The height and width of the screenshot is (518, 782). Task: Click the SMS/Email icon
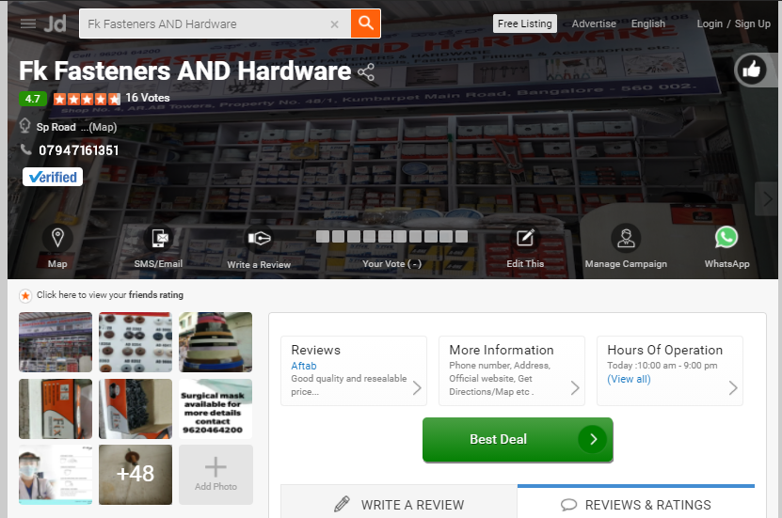[159, 238]
